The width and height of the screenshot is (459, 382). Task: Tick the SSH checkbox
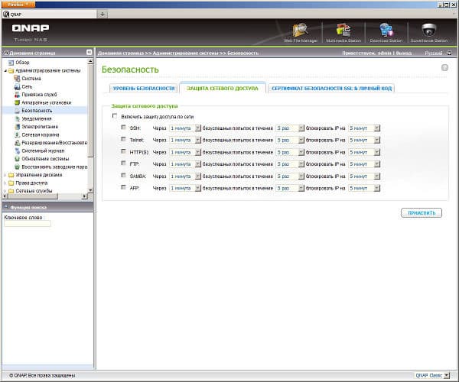(123, 128)
